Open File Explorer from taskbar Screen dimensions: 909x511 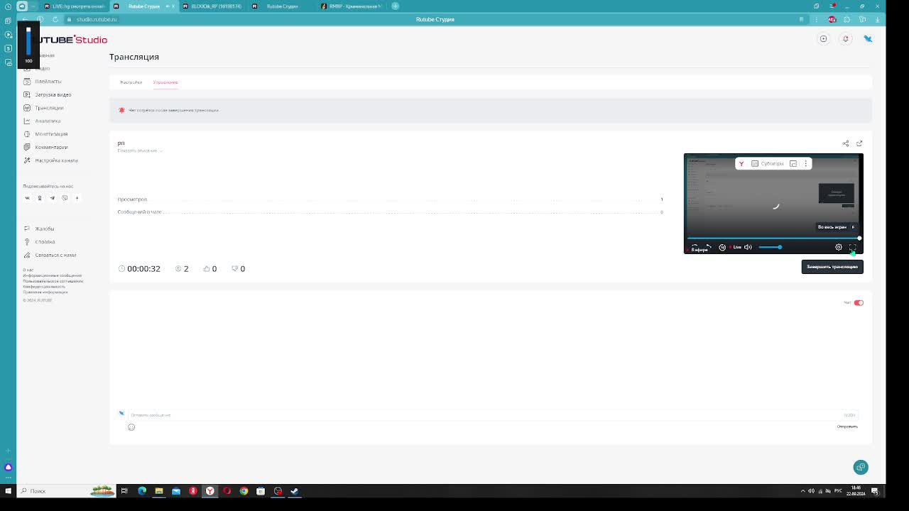point(159,490)
